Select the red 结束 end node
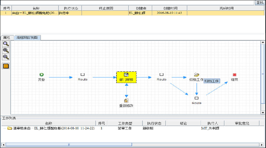 (234, 75)
